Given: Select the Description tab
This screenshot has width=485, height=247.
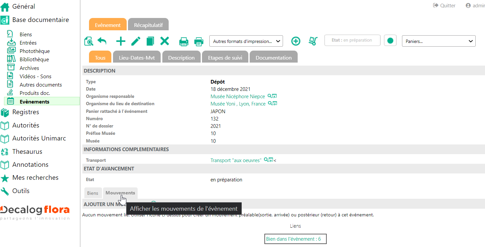Looking at the screenshot, I should tap(181, 57).
